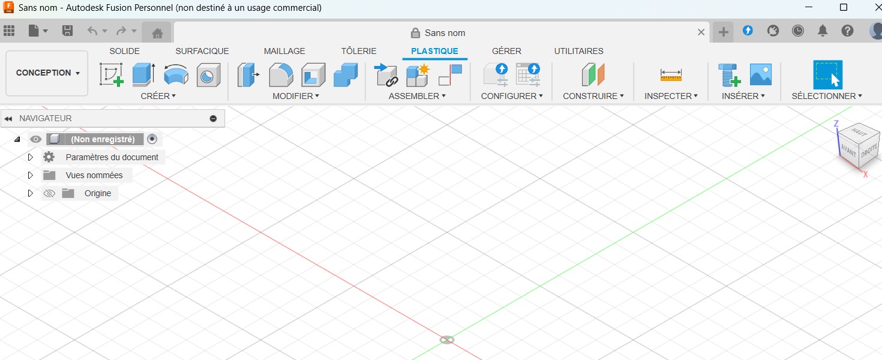Click the Save disk icon
Screen dimensions: 882x360
click(x=68, y=31)
